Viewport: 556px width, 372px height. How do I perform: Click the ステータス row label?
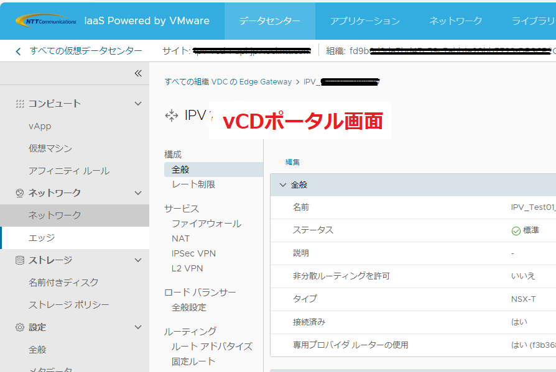[x=313, y=230]
